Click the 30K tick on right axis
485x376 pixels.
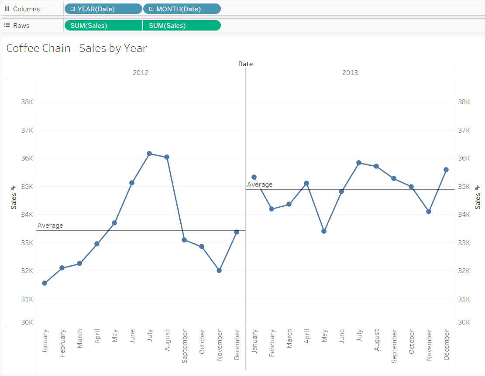tap(464, 322)
